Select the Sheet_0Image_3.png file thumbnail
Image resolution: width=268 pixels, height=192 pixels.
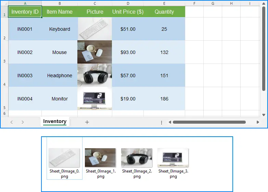173,157
